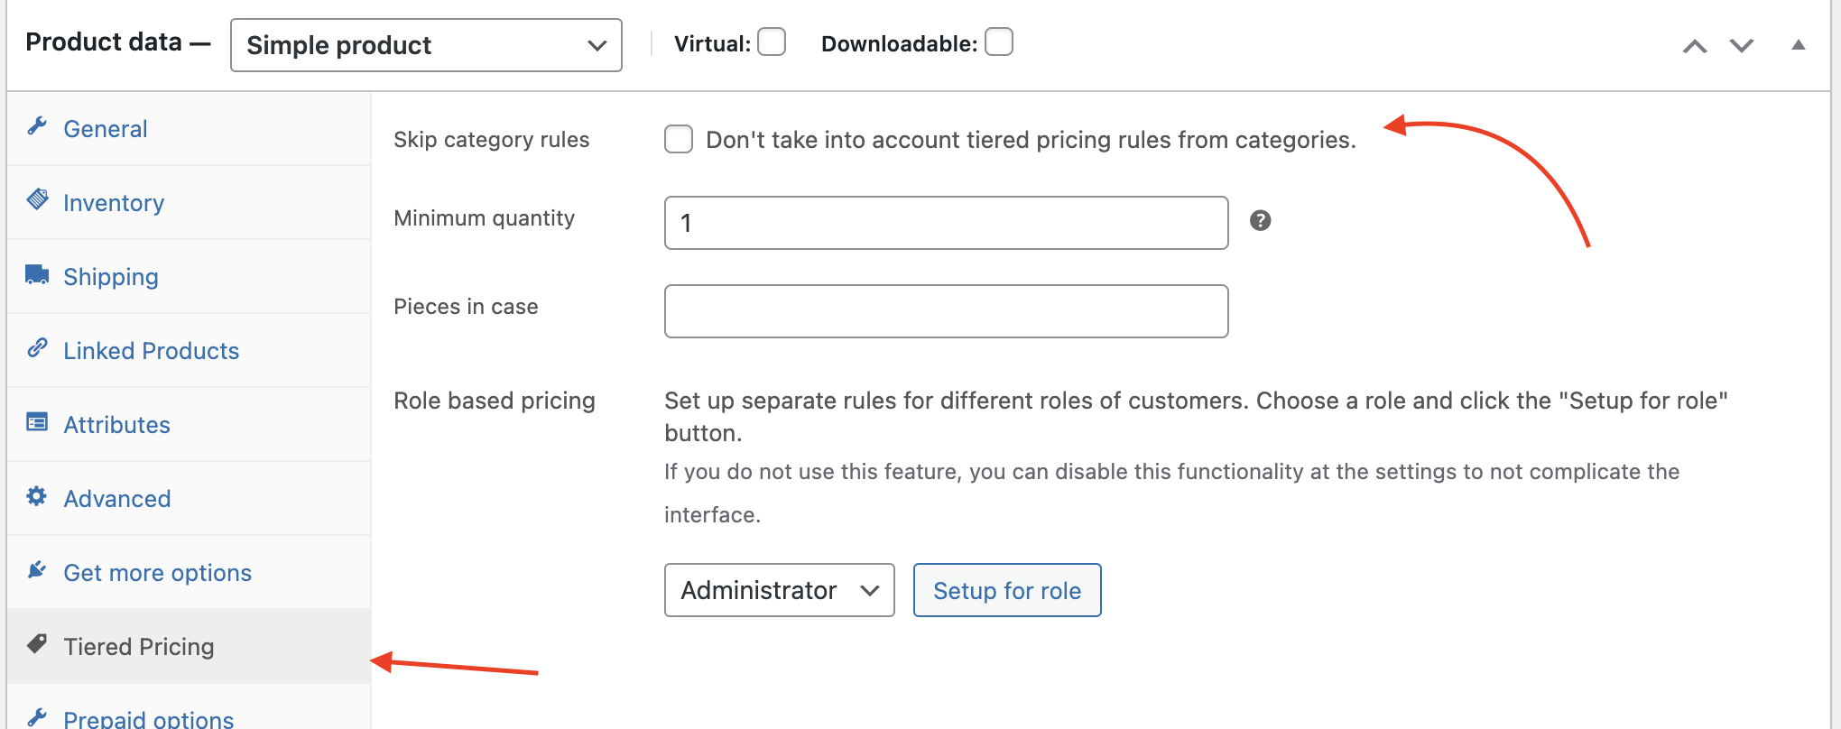The image size is (1841, 729).
Task: Click the Linked Products chain icon
Action: (37, 347)
